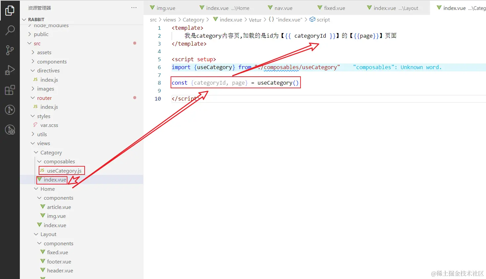Click the Vue icon beside footer.vue

[43, 261]
